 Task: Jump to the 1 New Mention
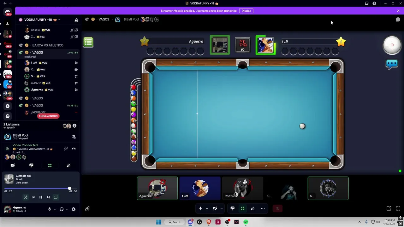(x=48, y=116)
